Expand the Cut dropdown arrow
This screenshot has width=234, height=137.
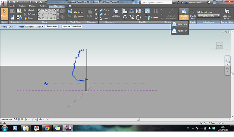click(109, 10)
